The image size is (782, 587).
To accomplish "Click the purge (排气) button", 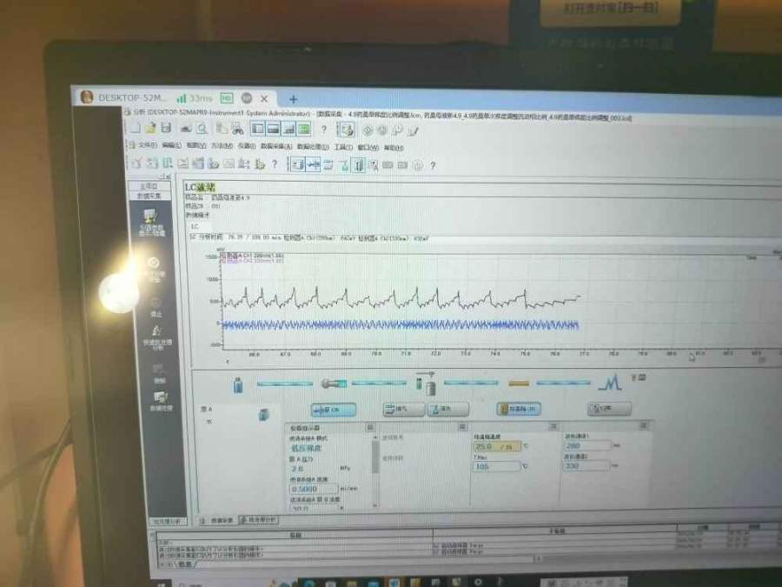I will tap(398, 409).
